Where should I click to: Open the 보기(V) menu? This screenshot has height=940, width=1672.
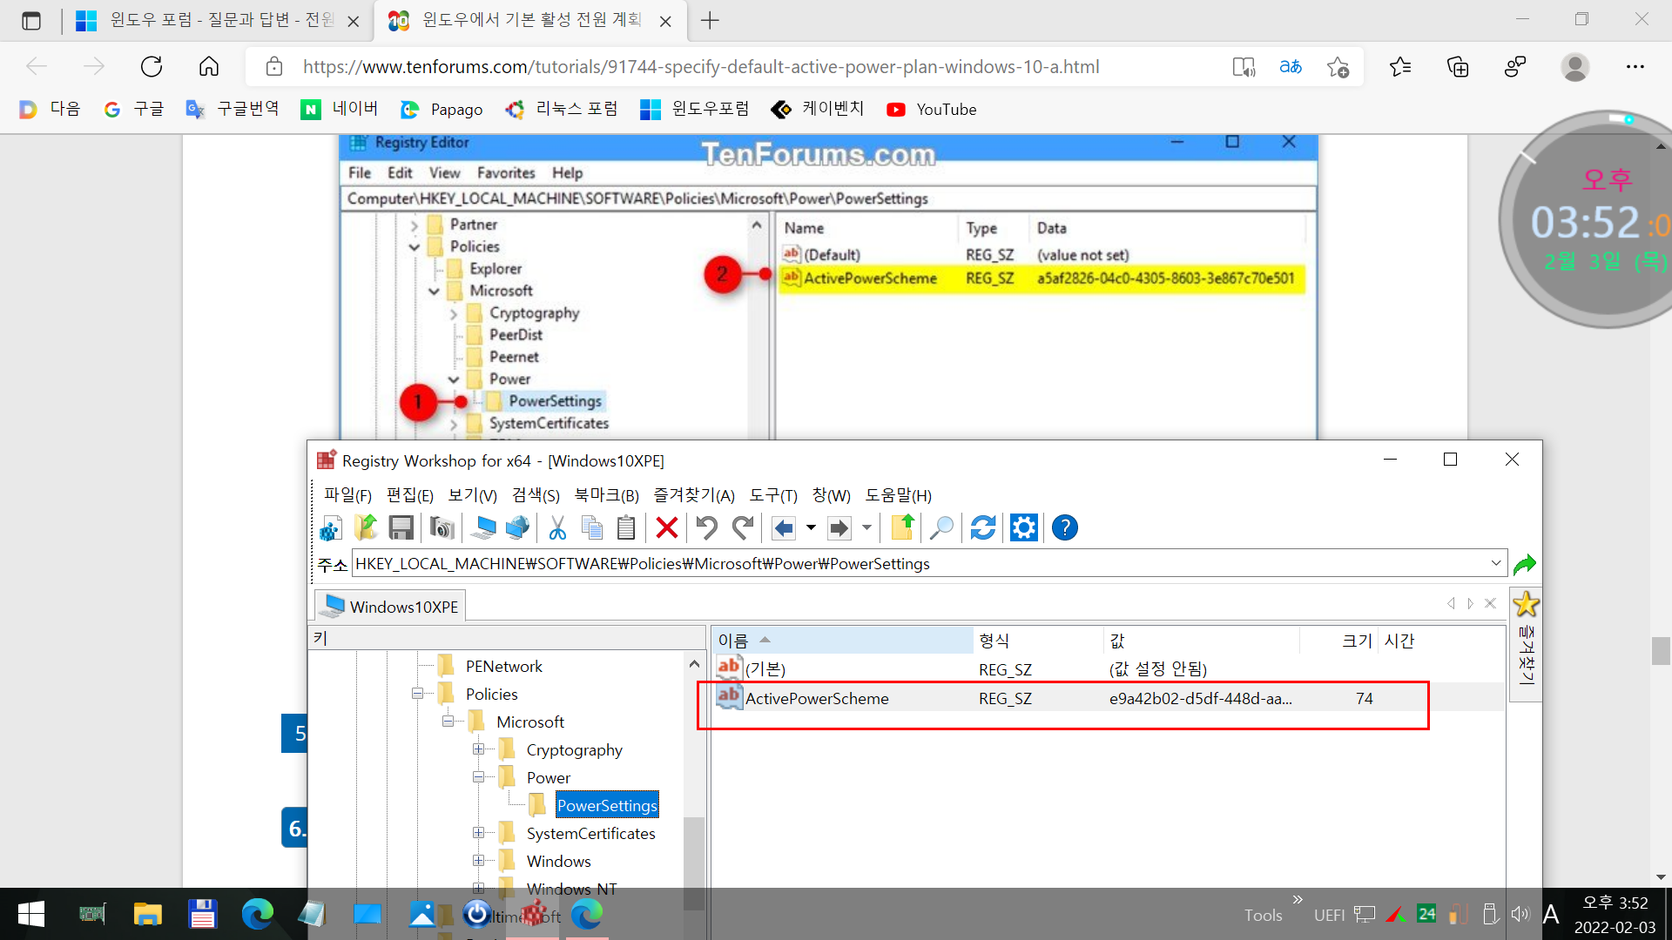(473, 495)
